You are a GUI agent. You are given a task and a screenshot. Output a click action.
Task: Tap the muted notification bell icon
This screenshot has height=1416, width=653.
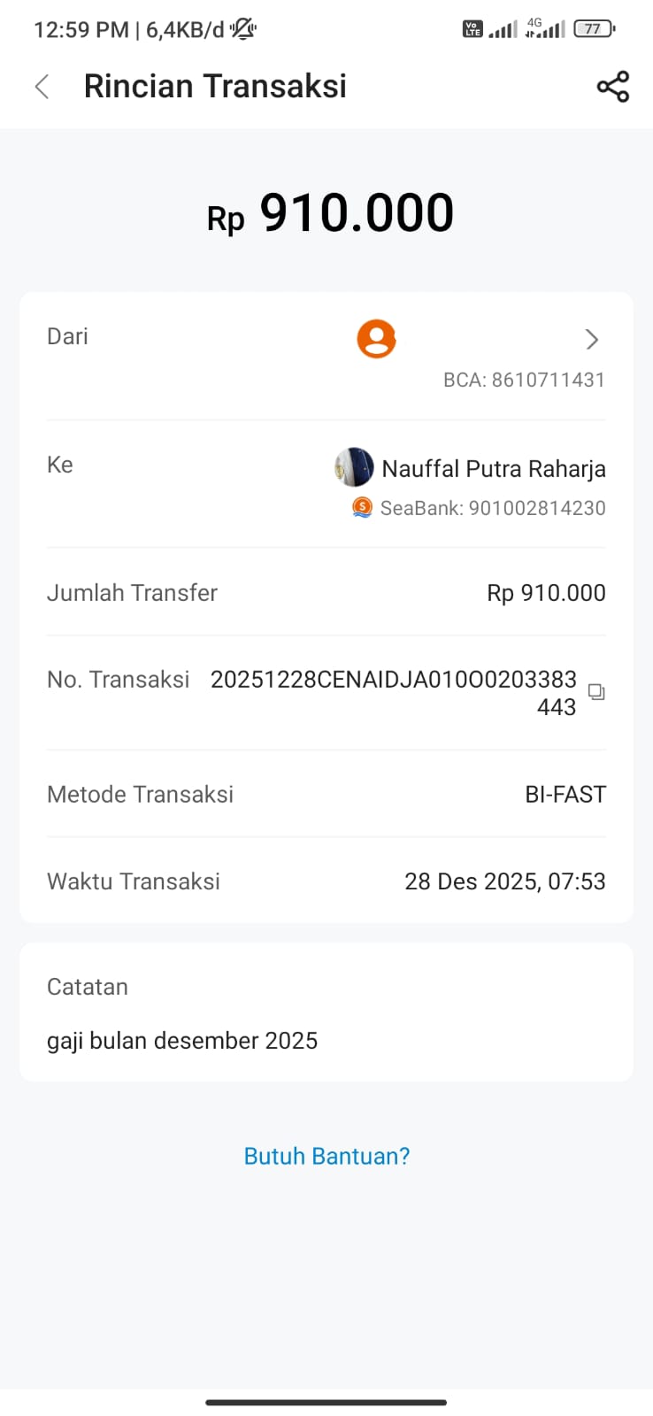coord(243,29)
